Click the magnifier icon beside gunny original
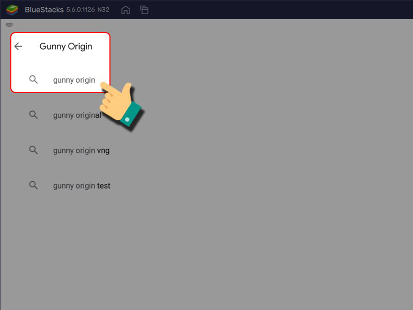Screen dimensions: 413x310 (x=34, y=115)
